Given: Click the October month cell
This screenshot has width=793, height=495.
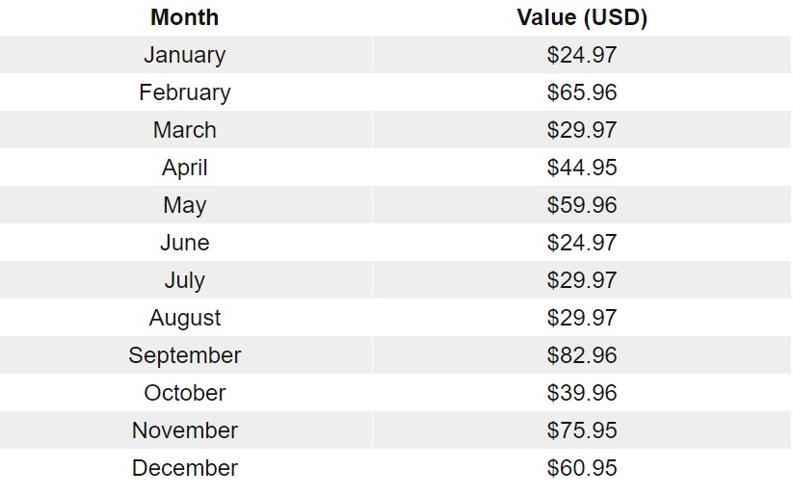Looking at the screenshot, I should tap(185, 393).
